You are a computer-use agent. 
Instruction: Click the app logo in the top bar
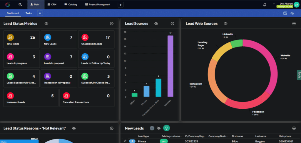tap(8, 4)
